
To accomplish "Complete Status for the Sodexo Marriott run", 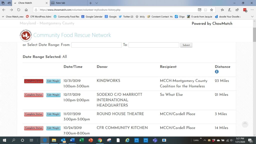I will [34, 95].
